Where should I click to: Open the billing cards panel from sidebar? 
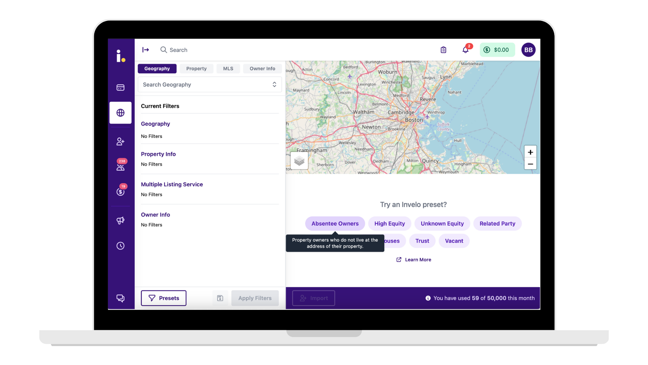point(120,87)
